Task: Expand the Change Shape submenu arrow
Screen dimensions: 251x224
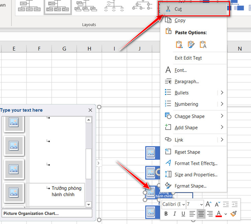Action: [x=222, y=116]
